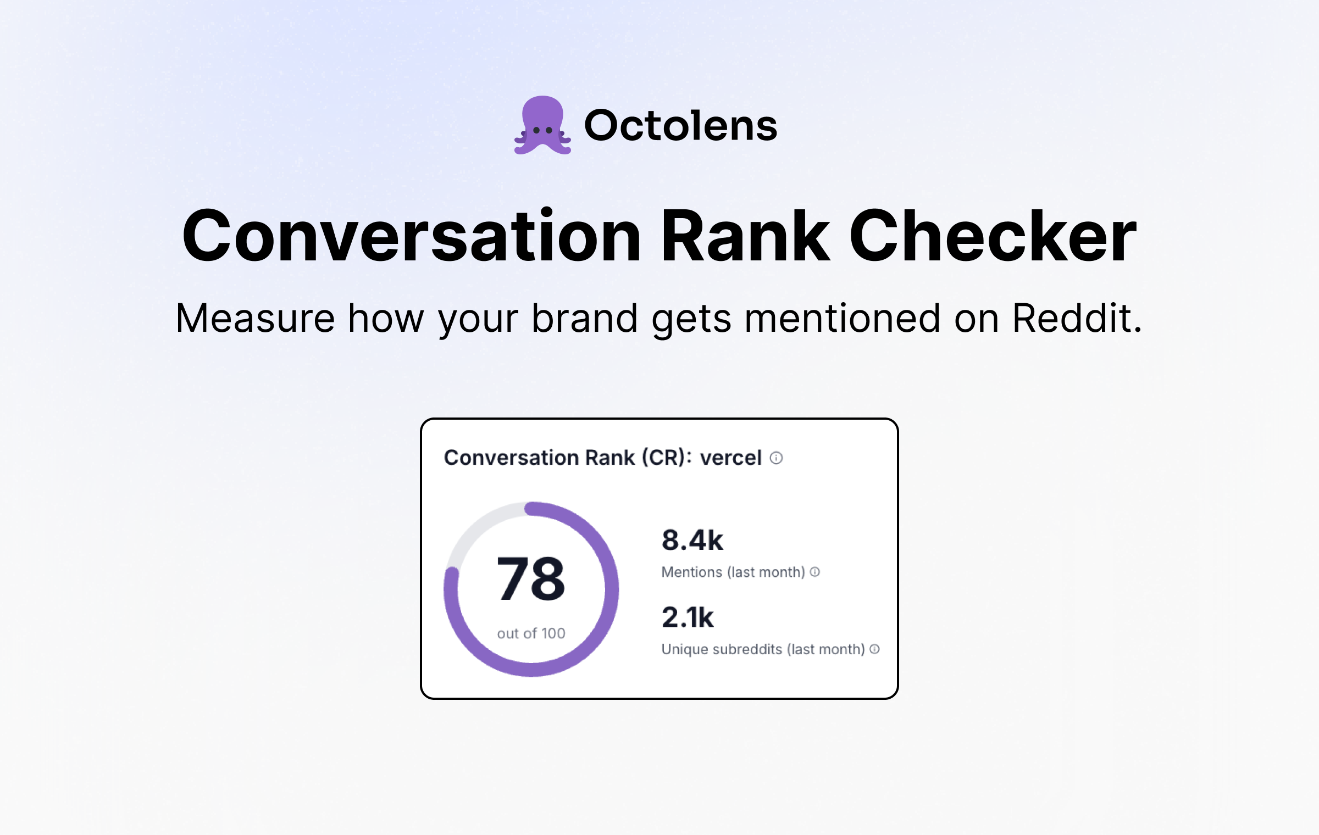Click the Octolens brand name text

[x=680, y=125]
